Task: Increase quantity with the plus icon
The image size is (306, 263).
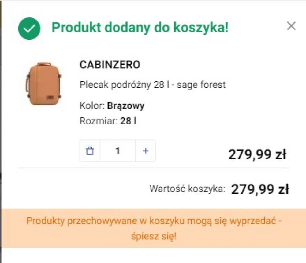Action: 146,151
